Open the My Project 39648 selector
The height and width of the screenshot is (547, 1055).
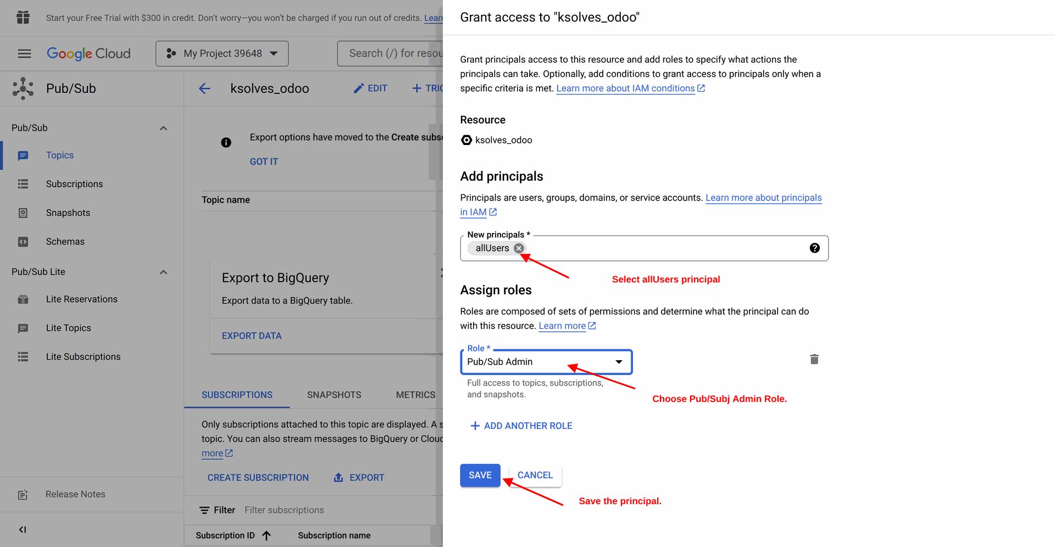coord(222,53)
